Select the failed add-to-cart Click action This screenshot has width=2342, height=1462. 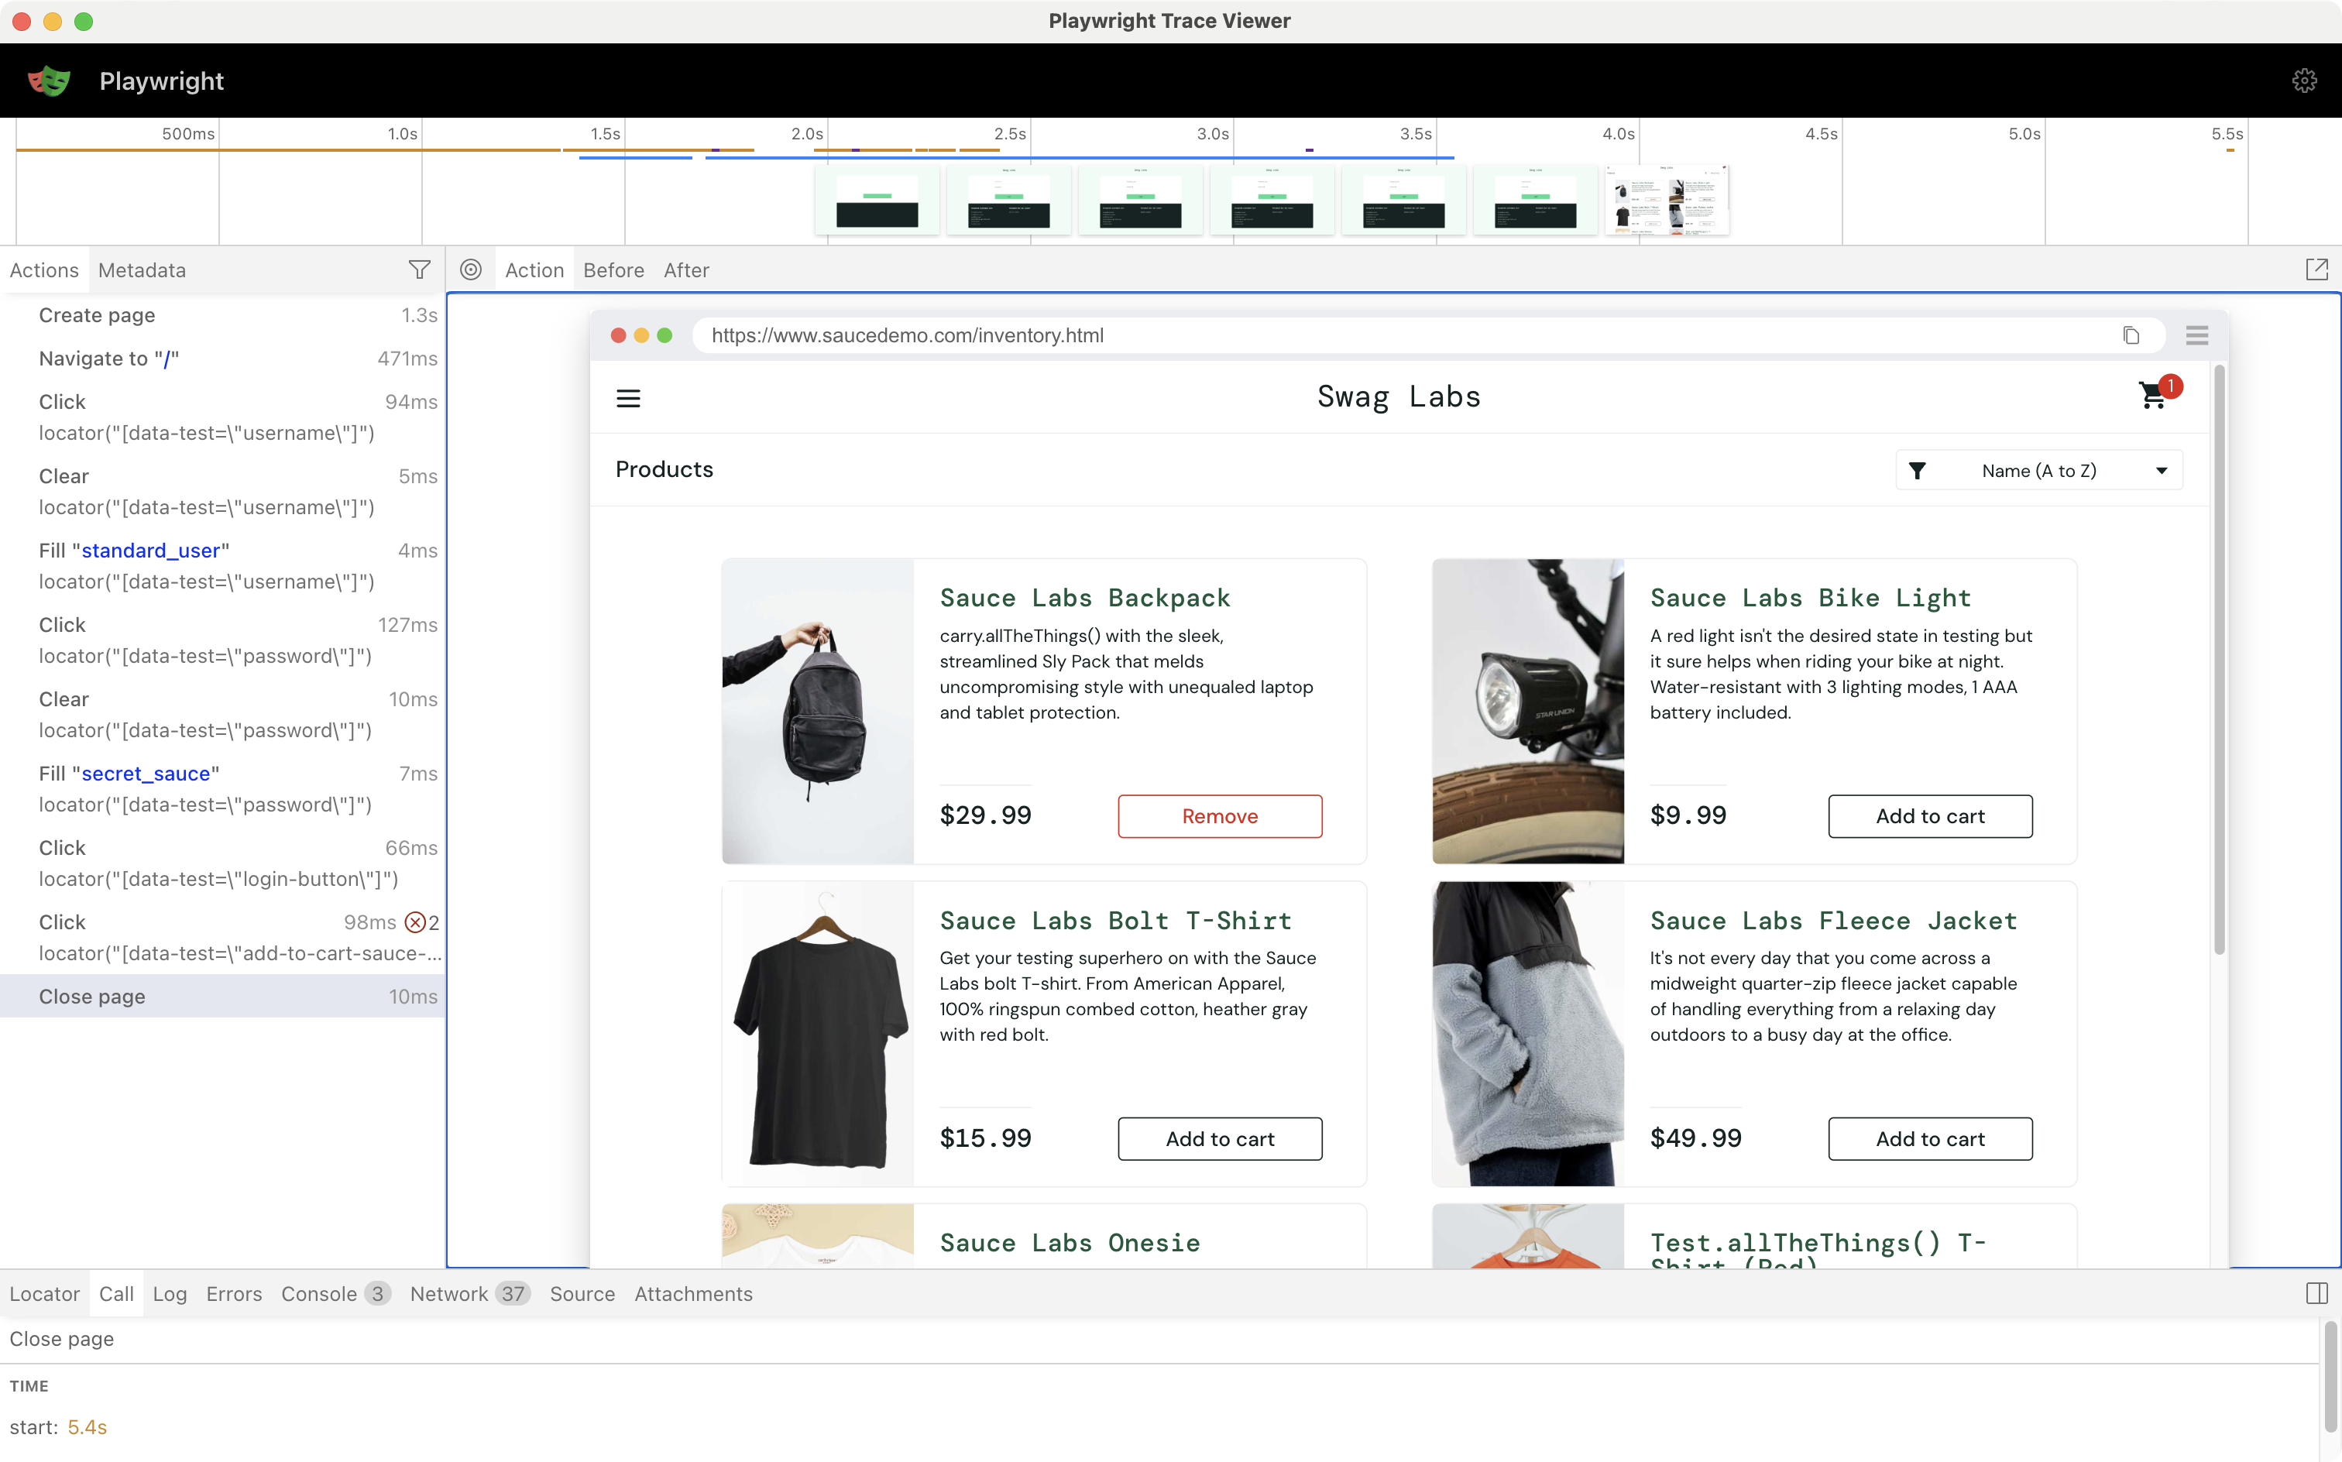tap(222, 938)
